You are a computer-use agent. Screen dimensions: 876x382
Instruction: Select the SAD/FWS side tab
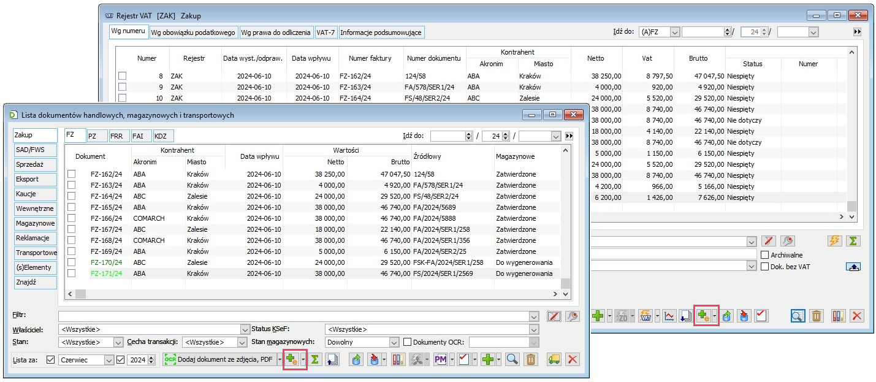pos(35,150)
